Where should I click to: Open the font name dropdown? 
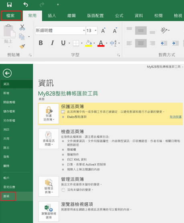tap(84, 31)
